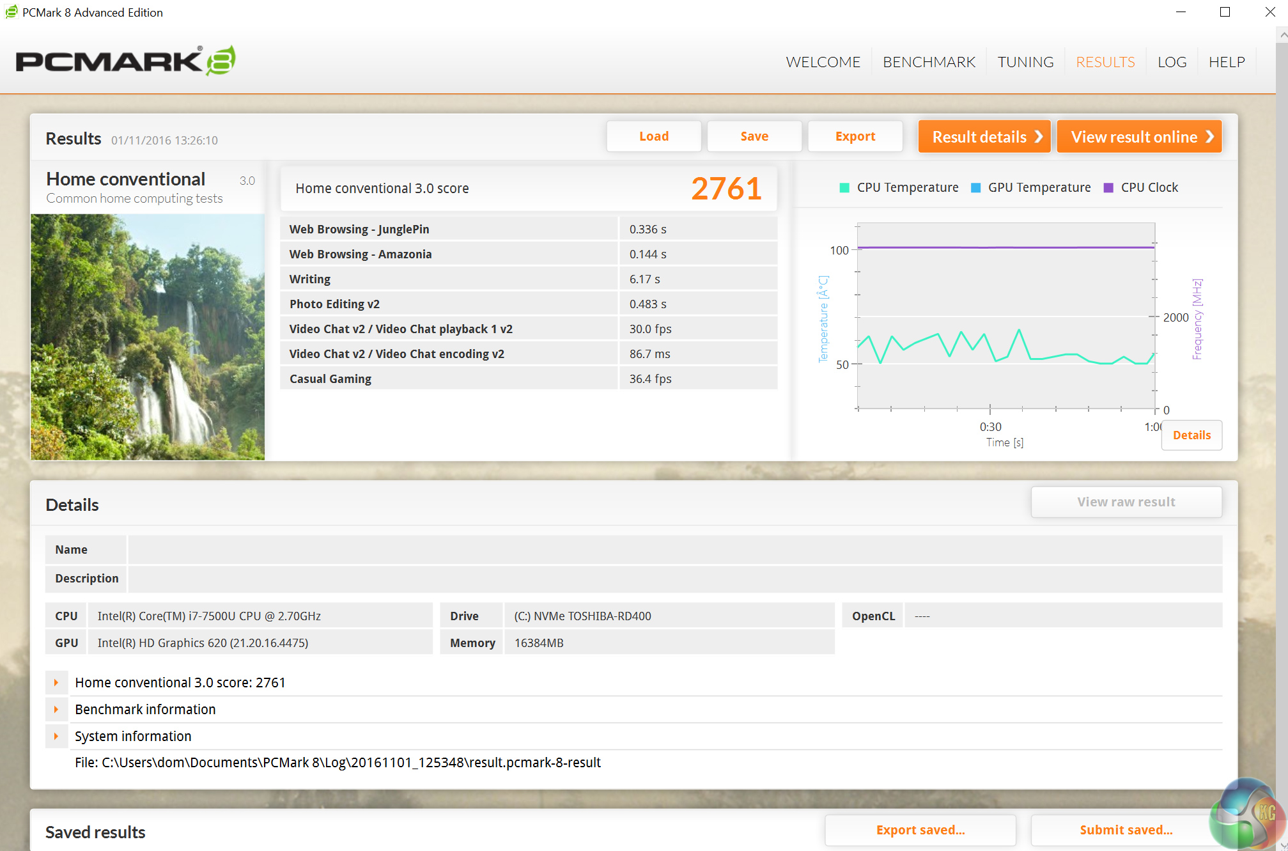Screen dimensions: 1288x851
Task: Expand Home conventional 3.0 score section
Action: (56, 682)
